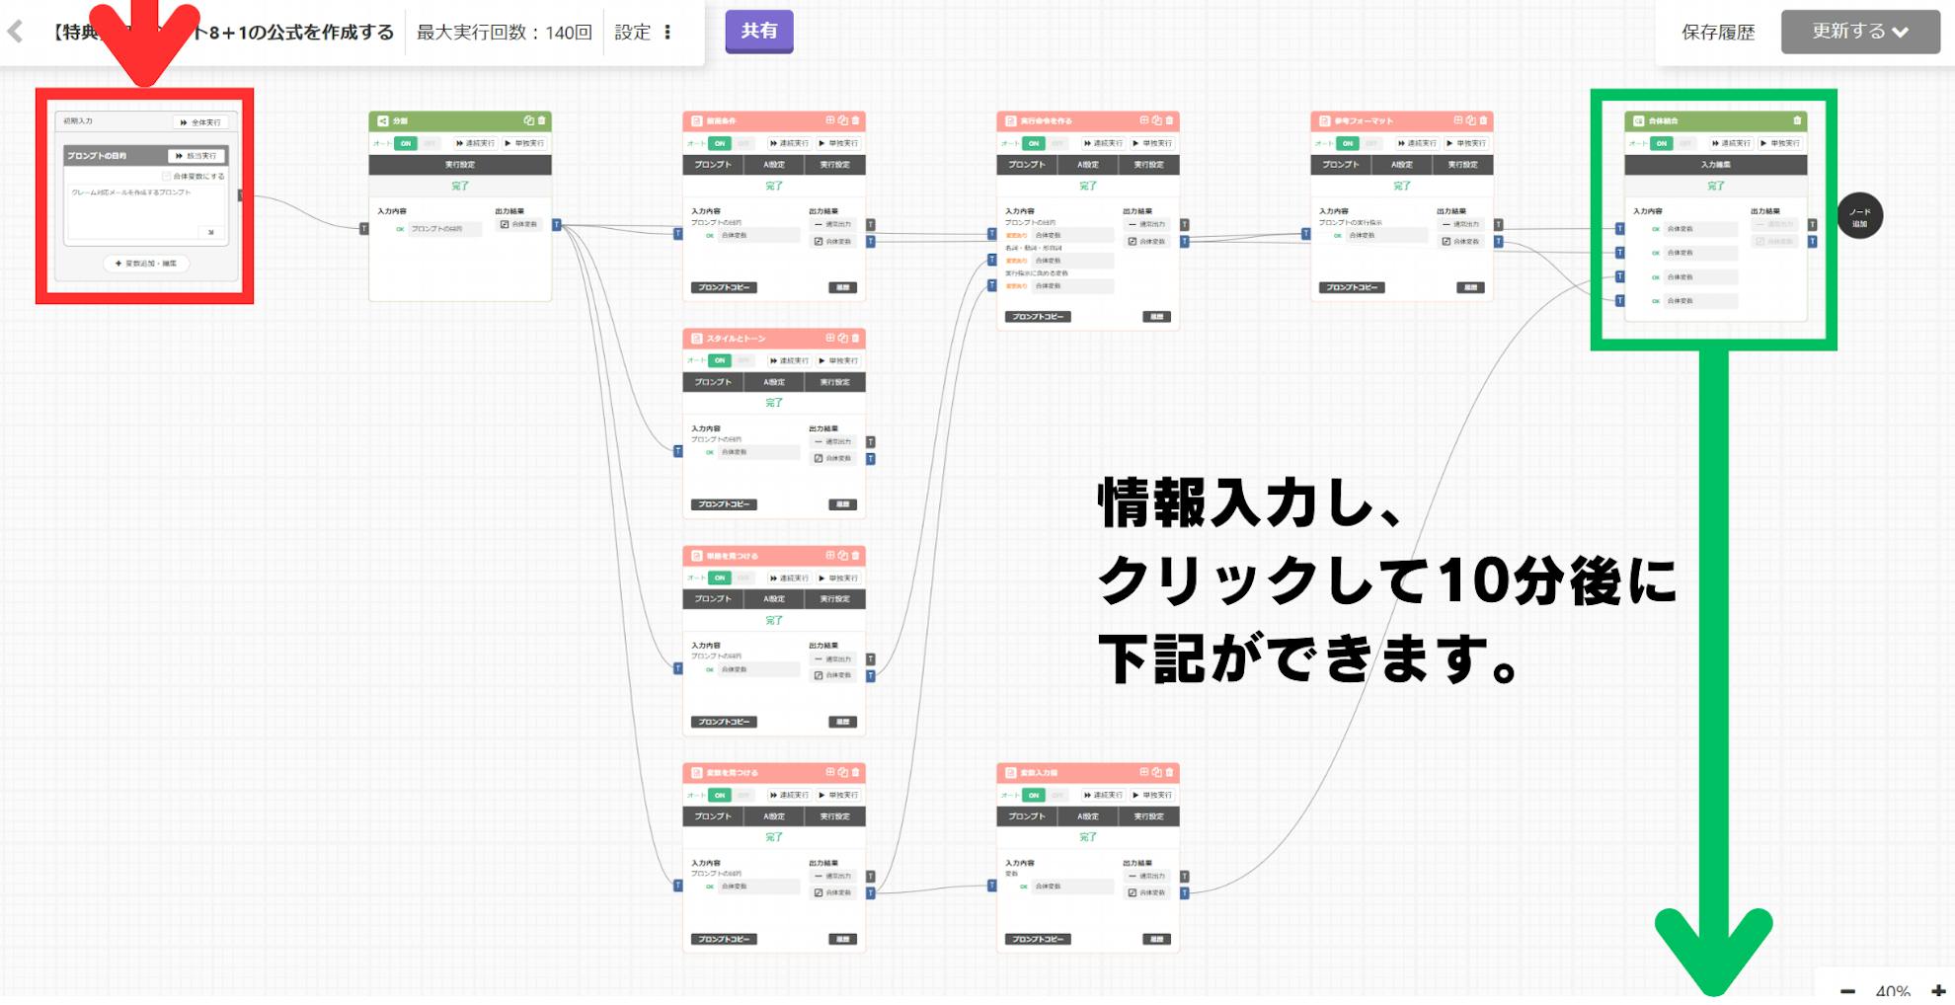
Task: Open the A設定 tab on 参考フォーマット node
Action: (1402, 165)
